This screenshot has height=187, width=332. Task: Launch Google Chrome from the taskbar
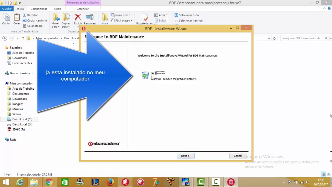point(49,182)
